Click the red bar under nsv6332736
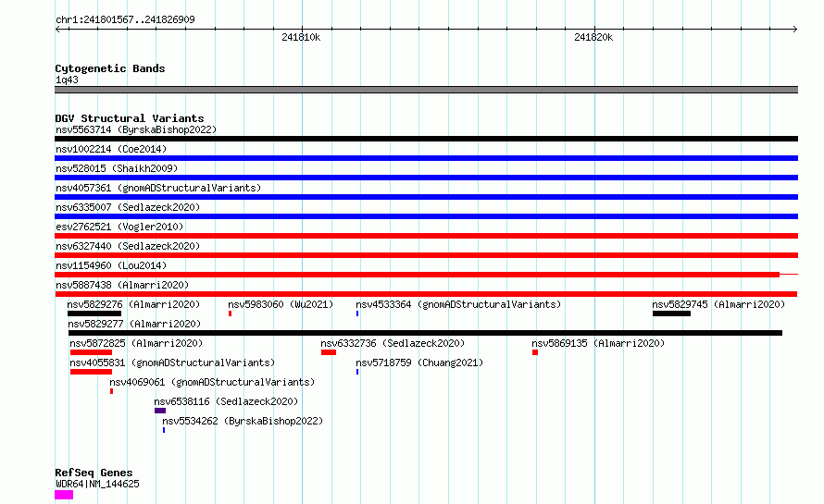824x504 pixels. (x=329, y=352)
